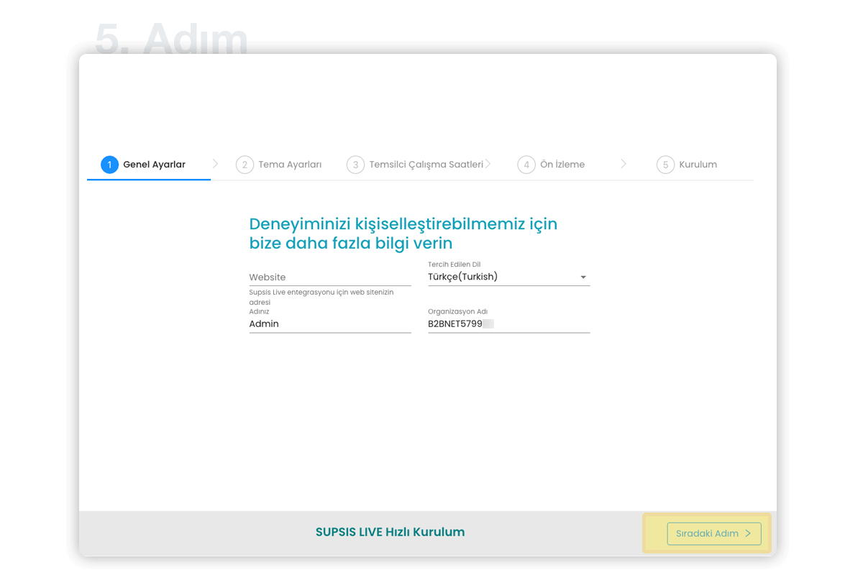Click the step 1 circle icon

(109, 165)
